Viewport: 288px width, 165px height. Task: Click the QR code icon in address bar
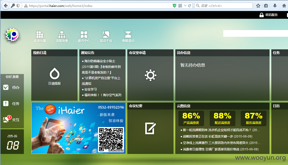point(180,6)
